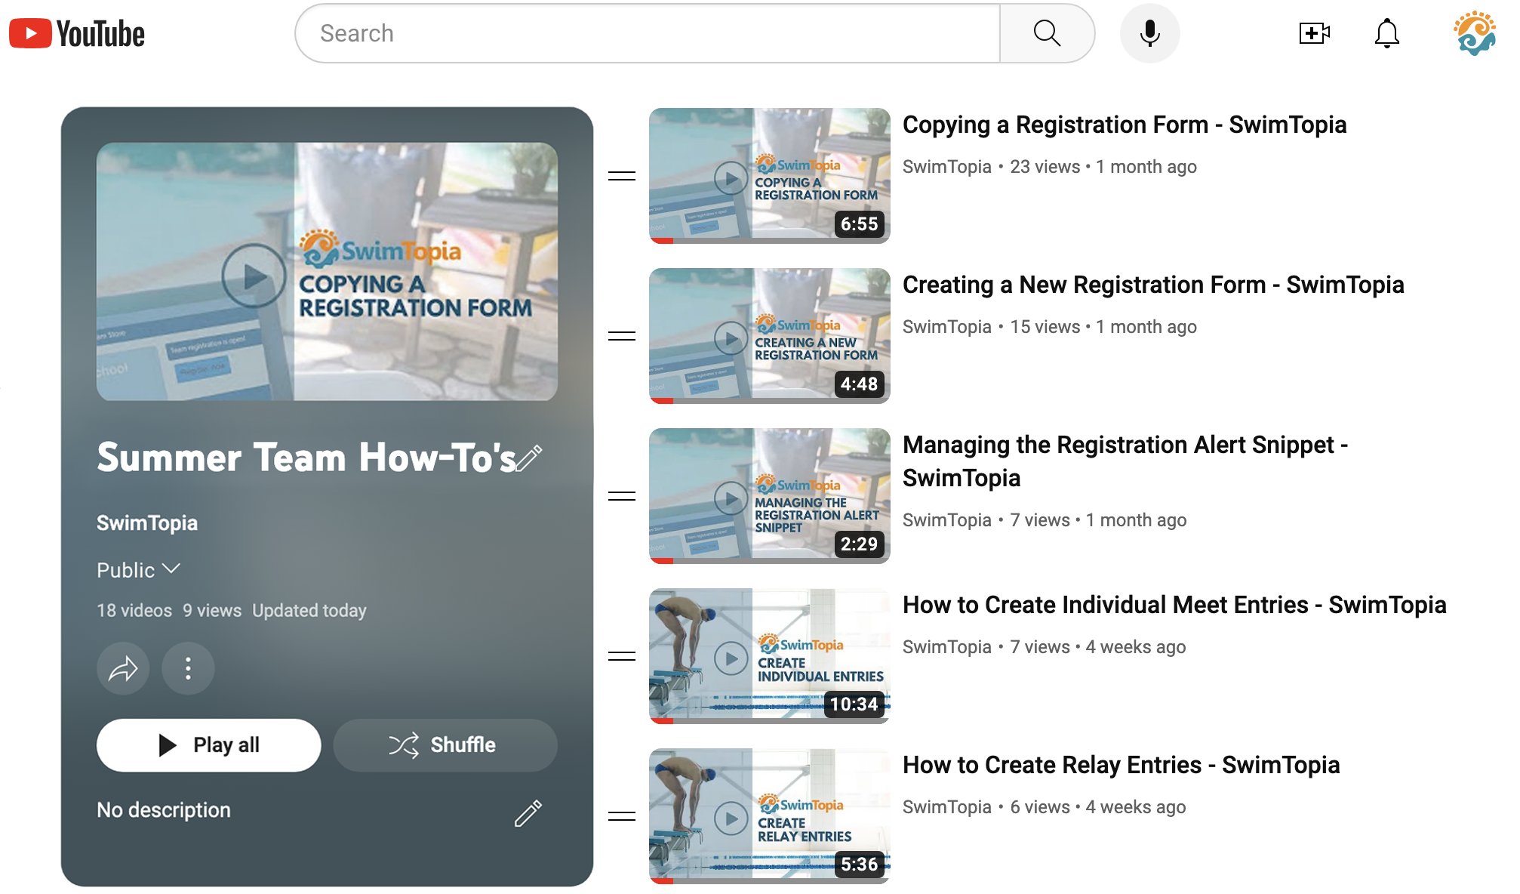
Task: Open the notifications bell
Action: tap(1386, 34)
